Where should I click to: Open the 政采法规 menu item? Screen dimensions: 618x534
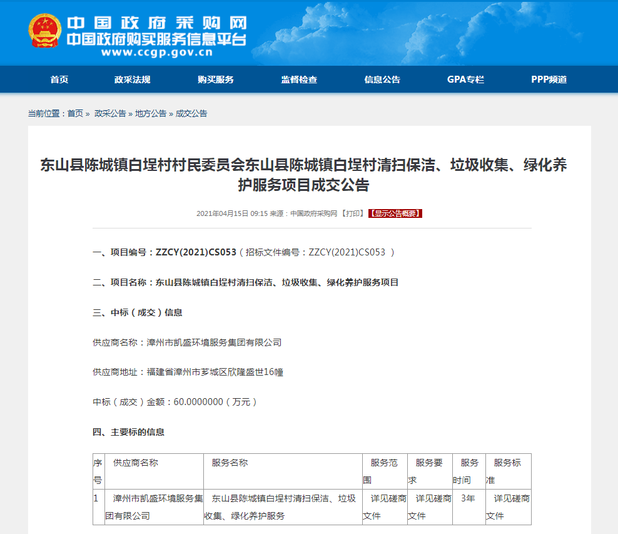click(132, 80)
